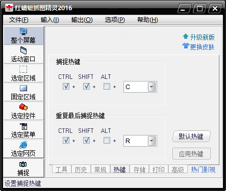This screenshot has height=191, width=226.
Task: Switch to the 历史 tab
Action: 81,169
